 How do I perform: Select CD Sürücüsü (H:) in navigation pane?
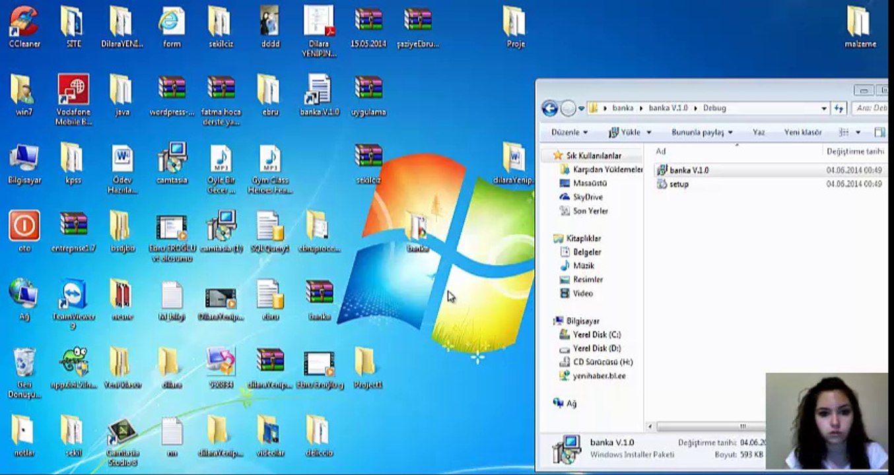tap(602, 362)
